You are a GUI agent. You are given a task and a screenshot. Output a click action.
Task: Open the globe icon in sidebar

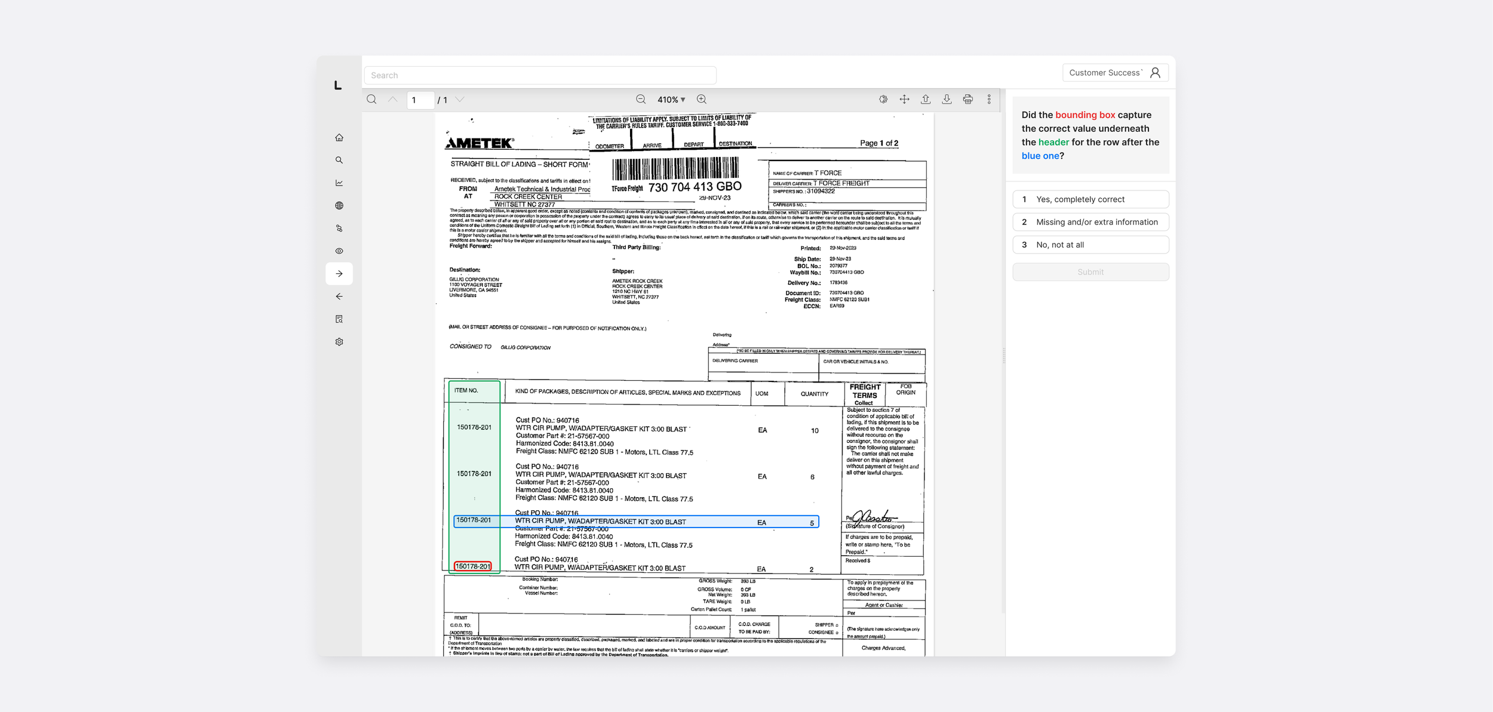339,205
